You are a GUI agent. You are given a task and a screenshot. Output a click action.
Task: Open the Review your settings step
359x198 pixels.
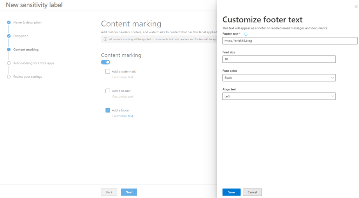27,77
